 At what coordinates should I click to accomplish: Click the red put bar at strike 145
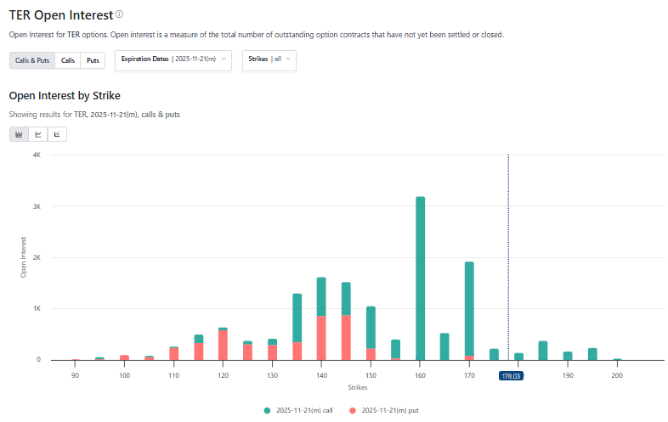pos(346,337)
